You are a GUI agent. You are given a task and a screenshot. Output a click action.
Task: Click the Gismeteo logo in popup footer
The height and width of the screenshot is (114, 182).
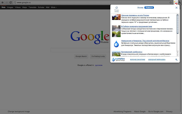[117, 59]
